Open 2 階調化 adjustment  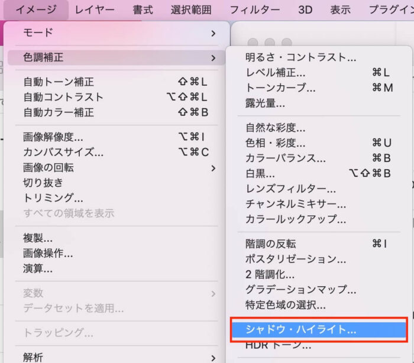[319, 274]
